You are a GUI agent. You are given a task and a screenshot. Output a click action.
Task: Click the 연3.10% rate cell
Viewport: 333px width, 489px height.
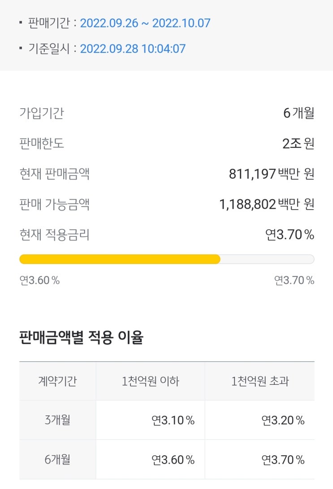click(x=173, y=420)
